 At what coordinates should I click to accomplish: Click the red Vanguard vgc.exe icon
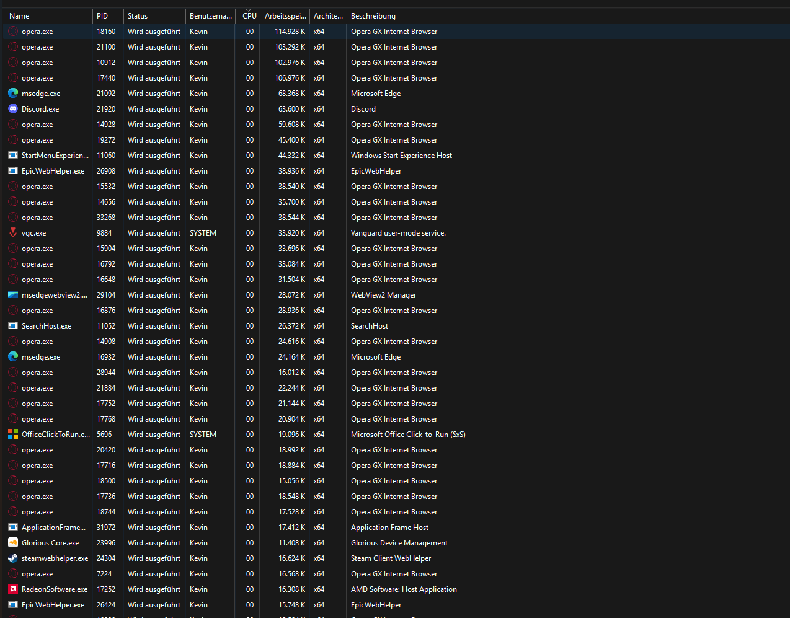[13, 233]
